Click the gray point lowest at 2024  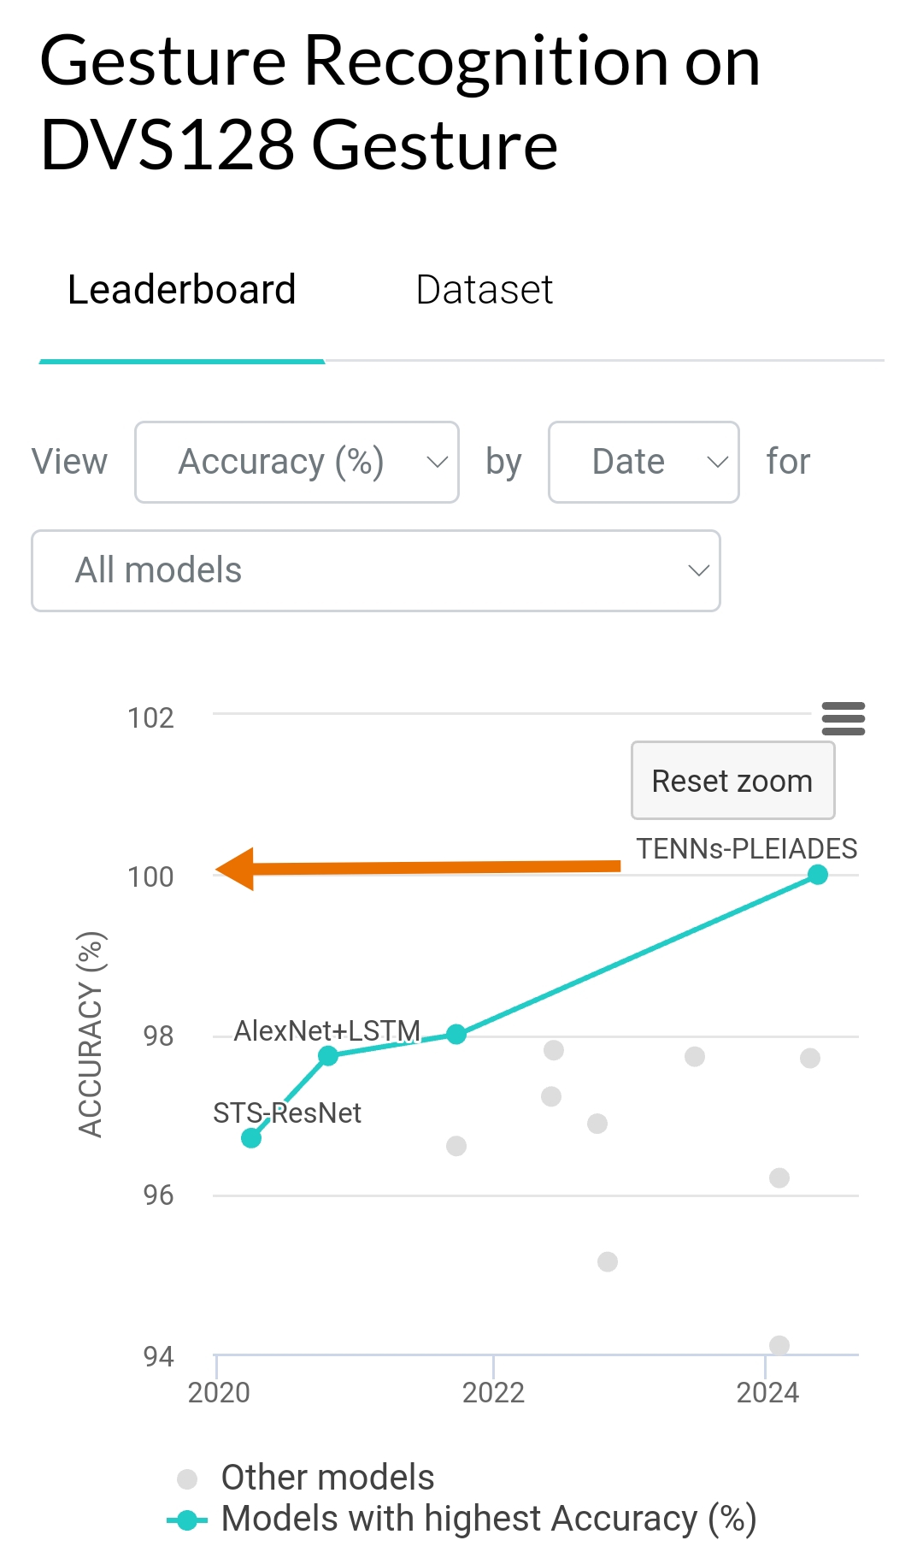pos(779,1345)
